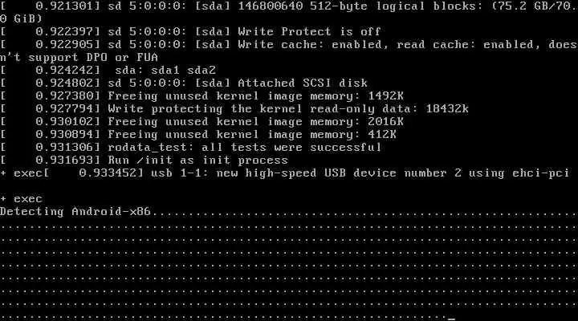Click the 'memory: 2016K' freeing line

tap(201, 122)
